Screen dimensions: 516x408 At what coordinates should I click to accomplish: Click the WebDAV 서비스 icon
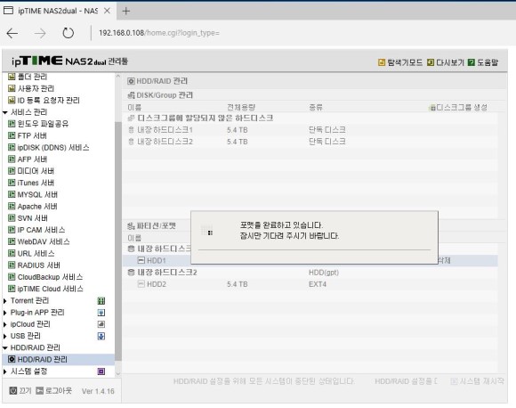coord(12,241)
